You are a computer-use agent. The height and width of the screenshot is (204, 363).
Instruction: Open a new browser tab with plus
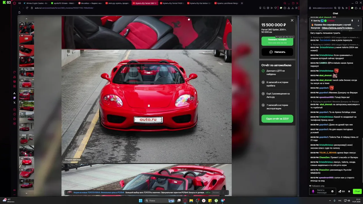coord(242,3)
